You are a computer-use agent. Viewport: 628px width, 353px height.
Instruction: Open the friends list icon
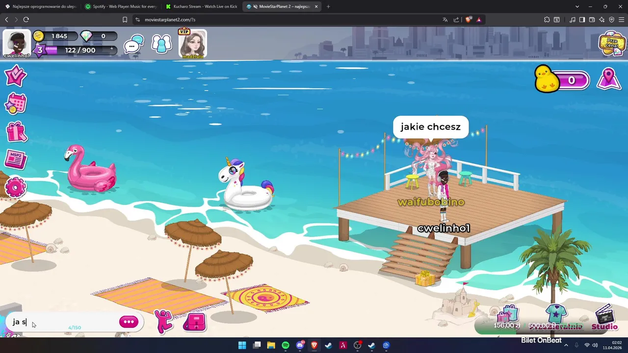pyautogui.click(x=161, y=44)
